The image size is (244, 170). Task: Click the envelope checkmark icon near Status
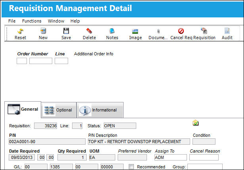point(196,123)
